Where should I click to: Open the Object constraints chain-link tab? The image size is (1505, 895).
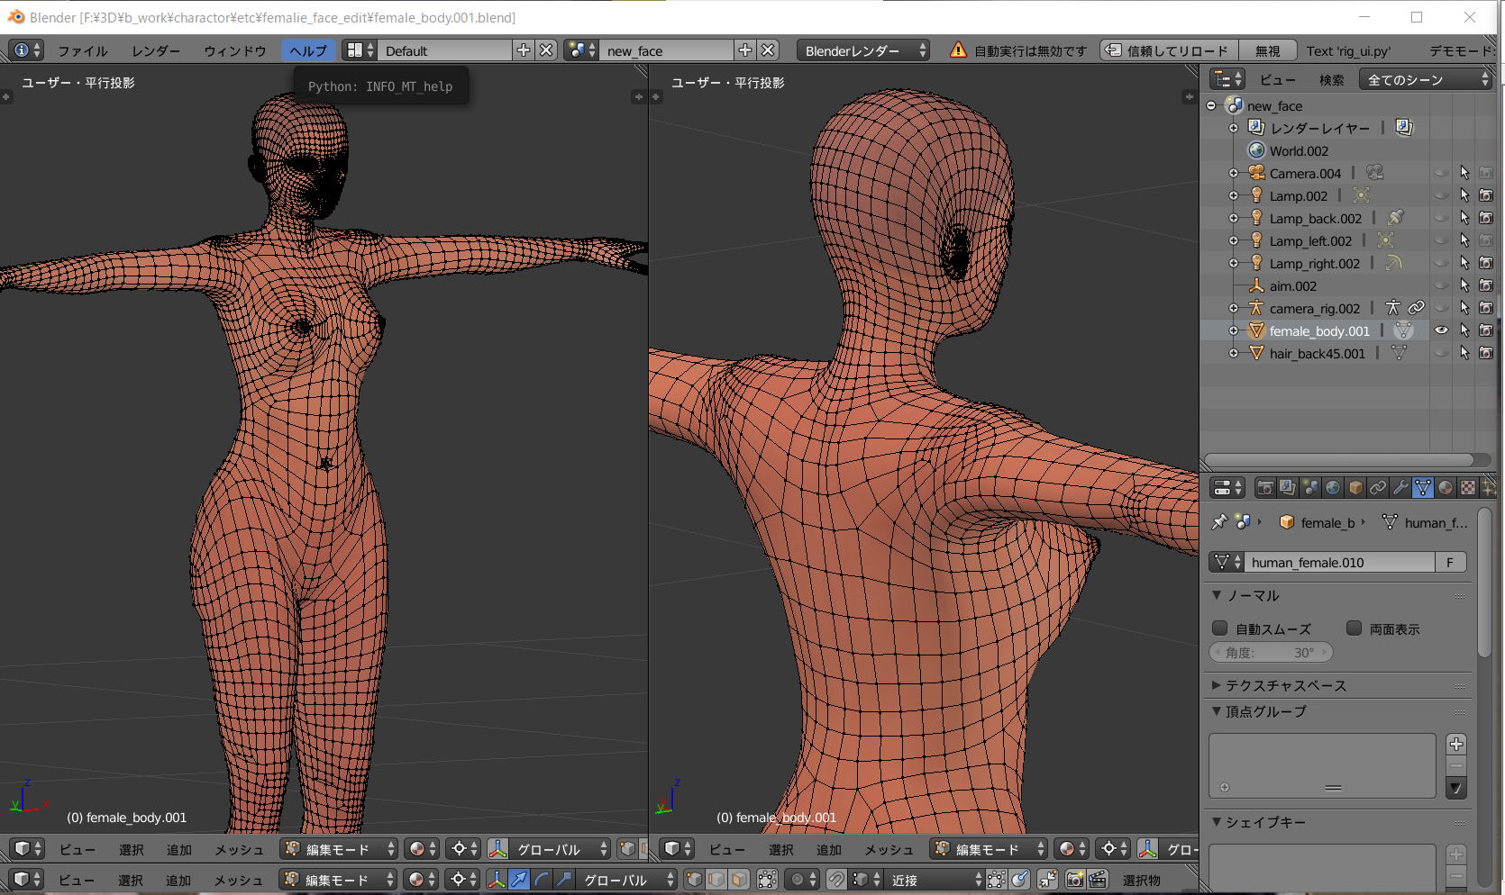tap(1377, 488)
